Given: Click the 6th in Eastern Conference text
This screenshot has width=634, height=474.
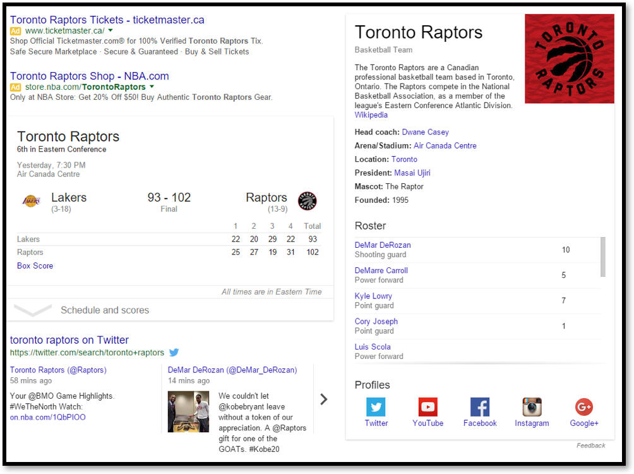Looking at the screenshot, I should tap(61, 149).
